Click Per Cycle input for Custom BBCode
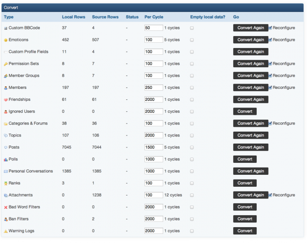Screen dimensions: 307x243 click(153, 28)
